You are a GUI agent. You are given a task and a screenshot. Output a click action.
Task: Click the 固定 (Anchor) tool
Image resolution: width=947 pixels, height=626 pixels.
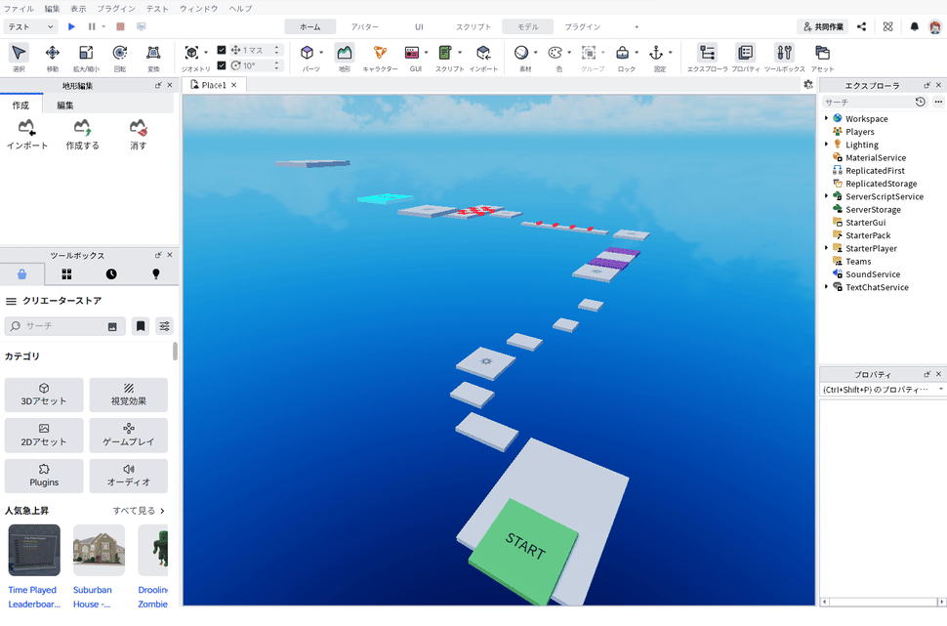pos(656,53)
